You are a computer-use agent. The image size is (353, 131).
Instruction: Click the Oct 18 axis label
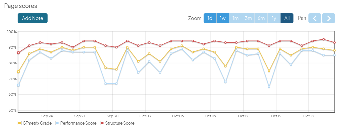pyautogui.click(x=309, y=116)
